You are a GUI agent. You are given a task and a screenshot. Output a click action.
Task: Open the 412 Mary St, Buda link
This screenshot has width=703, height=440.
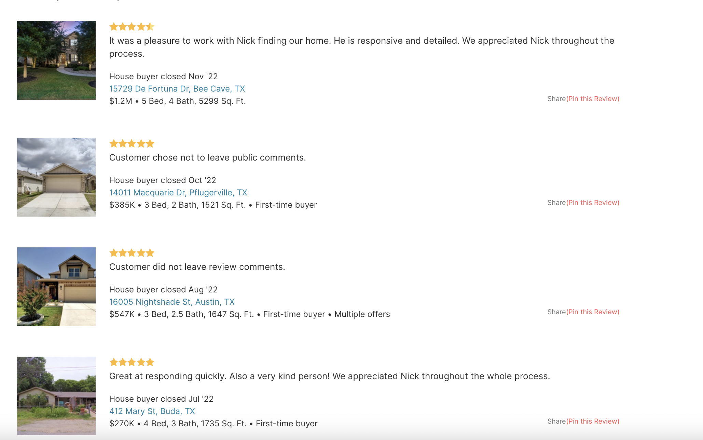click(x=152, y=411)
